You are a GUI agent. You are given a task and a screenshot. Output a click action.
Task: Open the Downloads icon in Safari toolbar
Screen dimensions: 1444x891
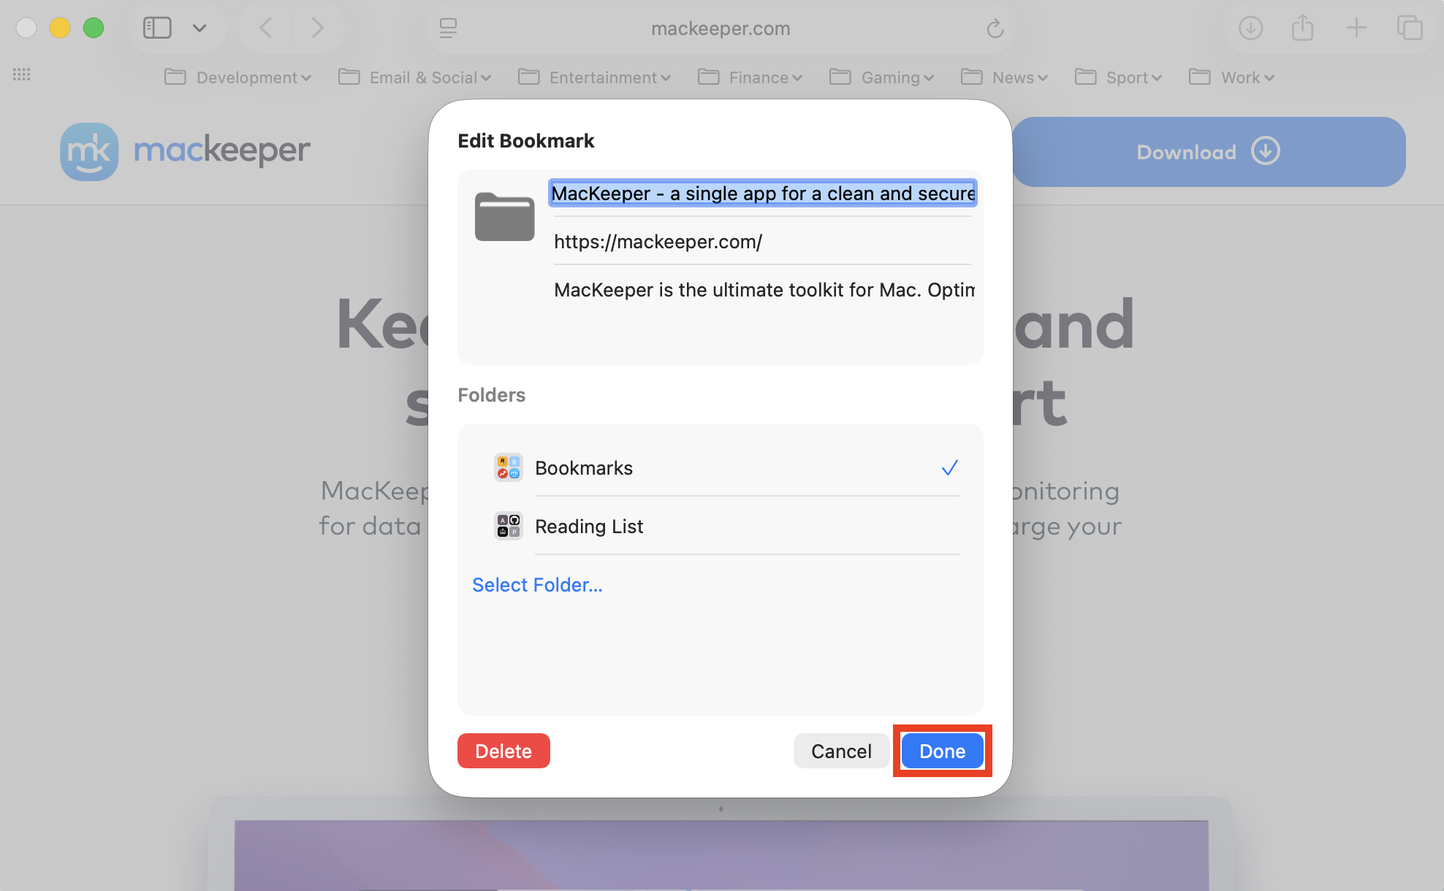click(1250, 28)
